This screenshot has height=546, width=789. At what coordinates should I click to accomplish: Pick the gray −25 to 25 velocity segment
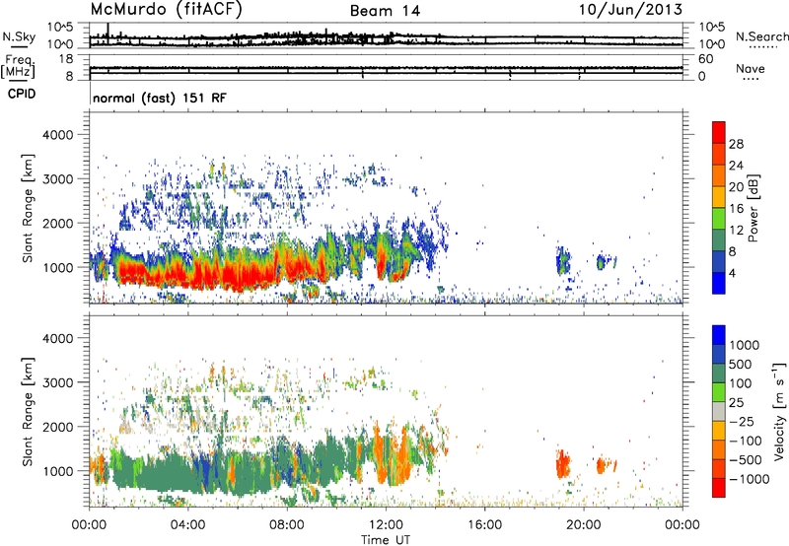click(719, 411)
